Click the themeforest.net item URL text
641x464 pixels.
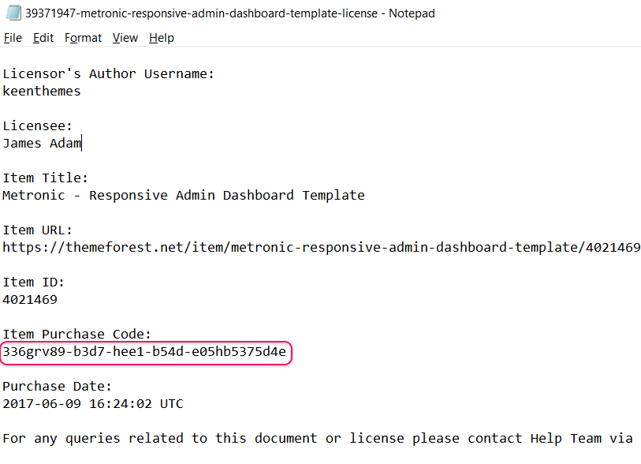click(321, 248)
